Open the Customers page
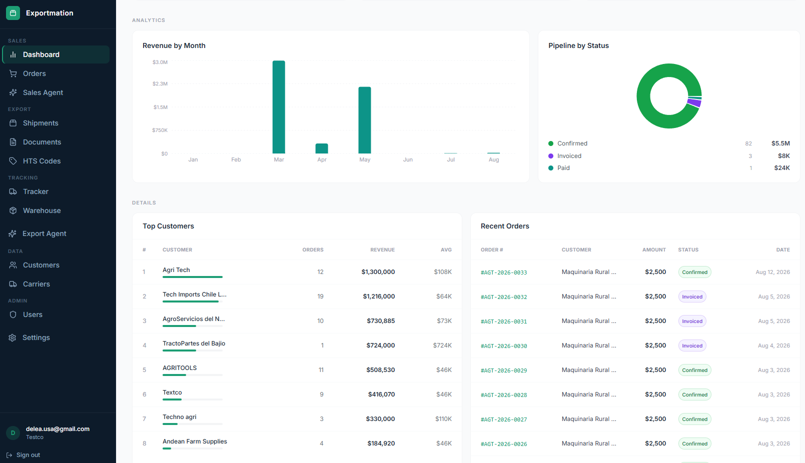 tap(56, 265)
